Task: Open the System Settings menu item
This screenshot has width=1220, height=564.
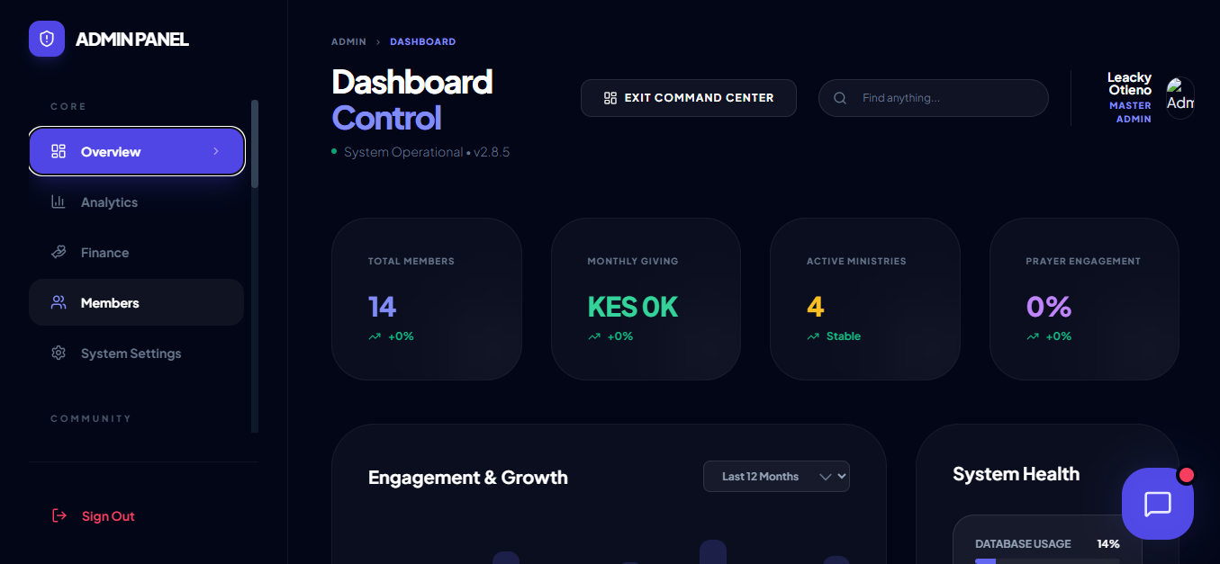Action: (x=131, y=354)
